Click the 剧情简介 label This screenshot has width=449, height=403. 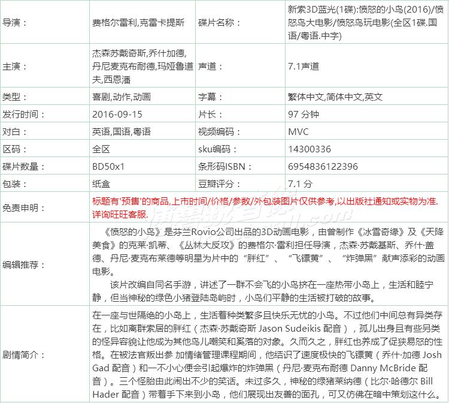23,355
